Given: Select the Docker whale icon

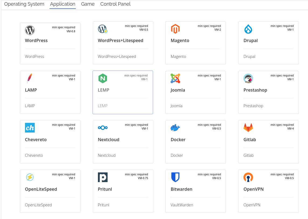Looking at the screenshot, I should 175,128.
